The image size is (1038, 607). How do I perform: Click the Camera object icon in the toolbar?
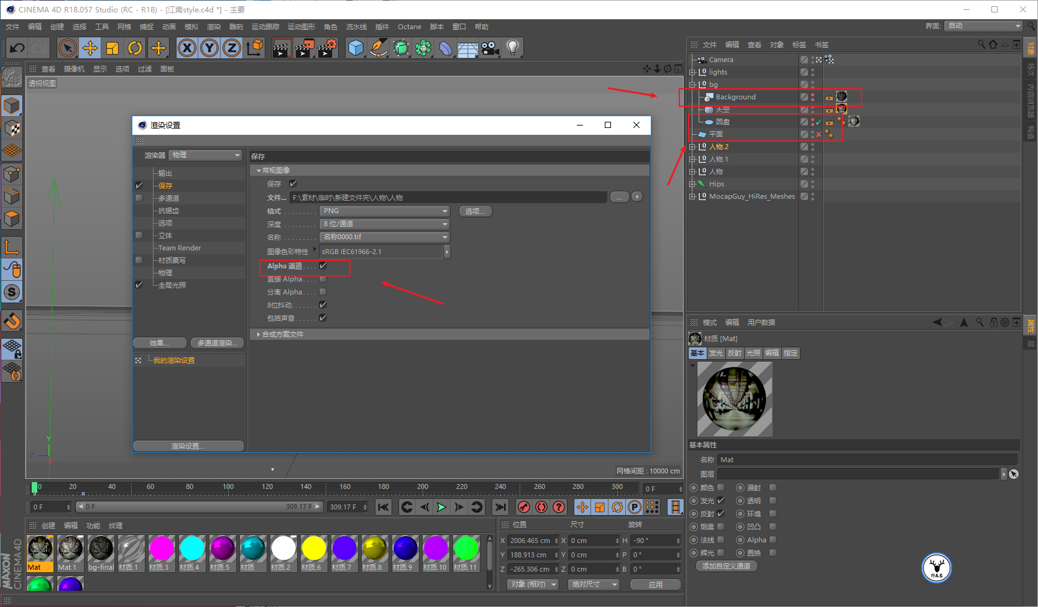(x=490, y=48)
